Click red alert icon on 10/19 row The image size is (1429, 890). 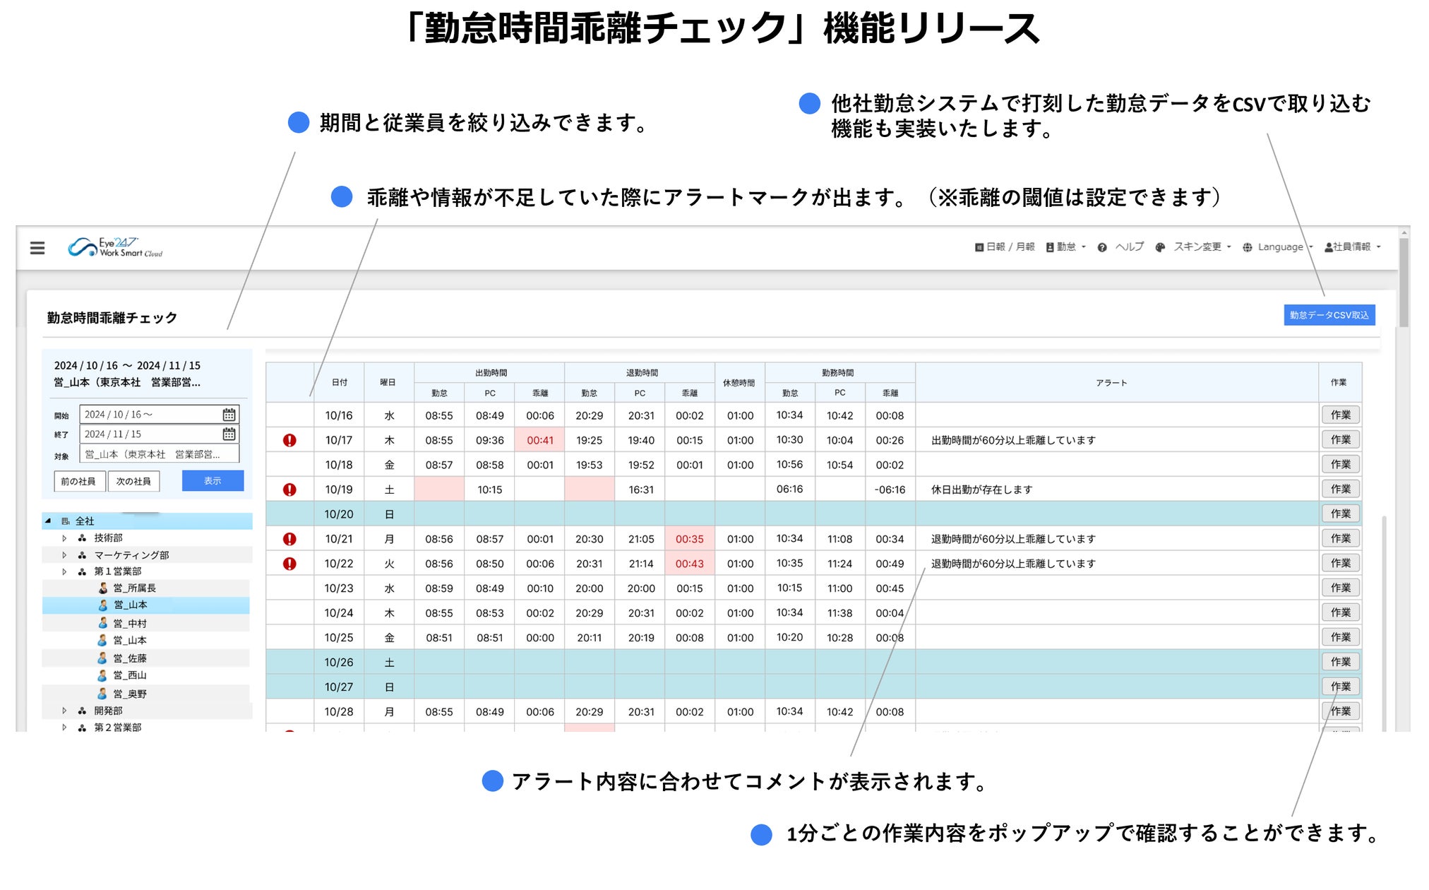click(289, 490)
